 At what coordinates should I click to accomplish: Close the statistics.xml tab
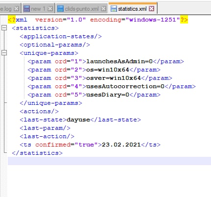[152, 9]
